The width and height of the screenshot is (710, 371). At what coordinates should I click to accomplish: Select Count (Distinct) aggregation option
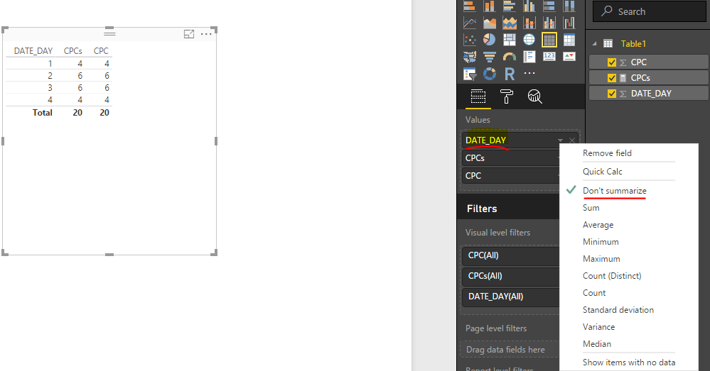[612, 276]
